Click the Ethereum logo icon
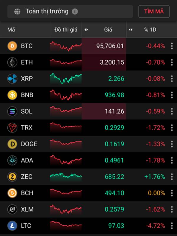 (12, 62)
